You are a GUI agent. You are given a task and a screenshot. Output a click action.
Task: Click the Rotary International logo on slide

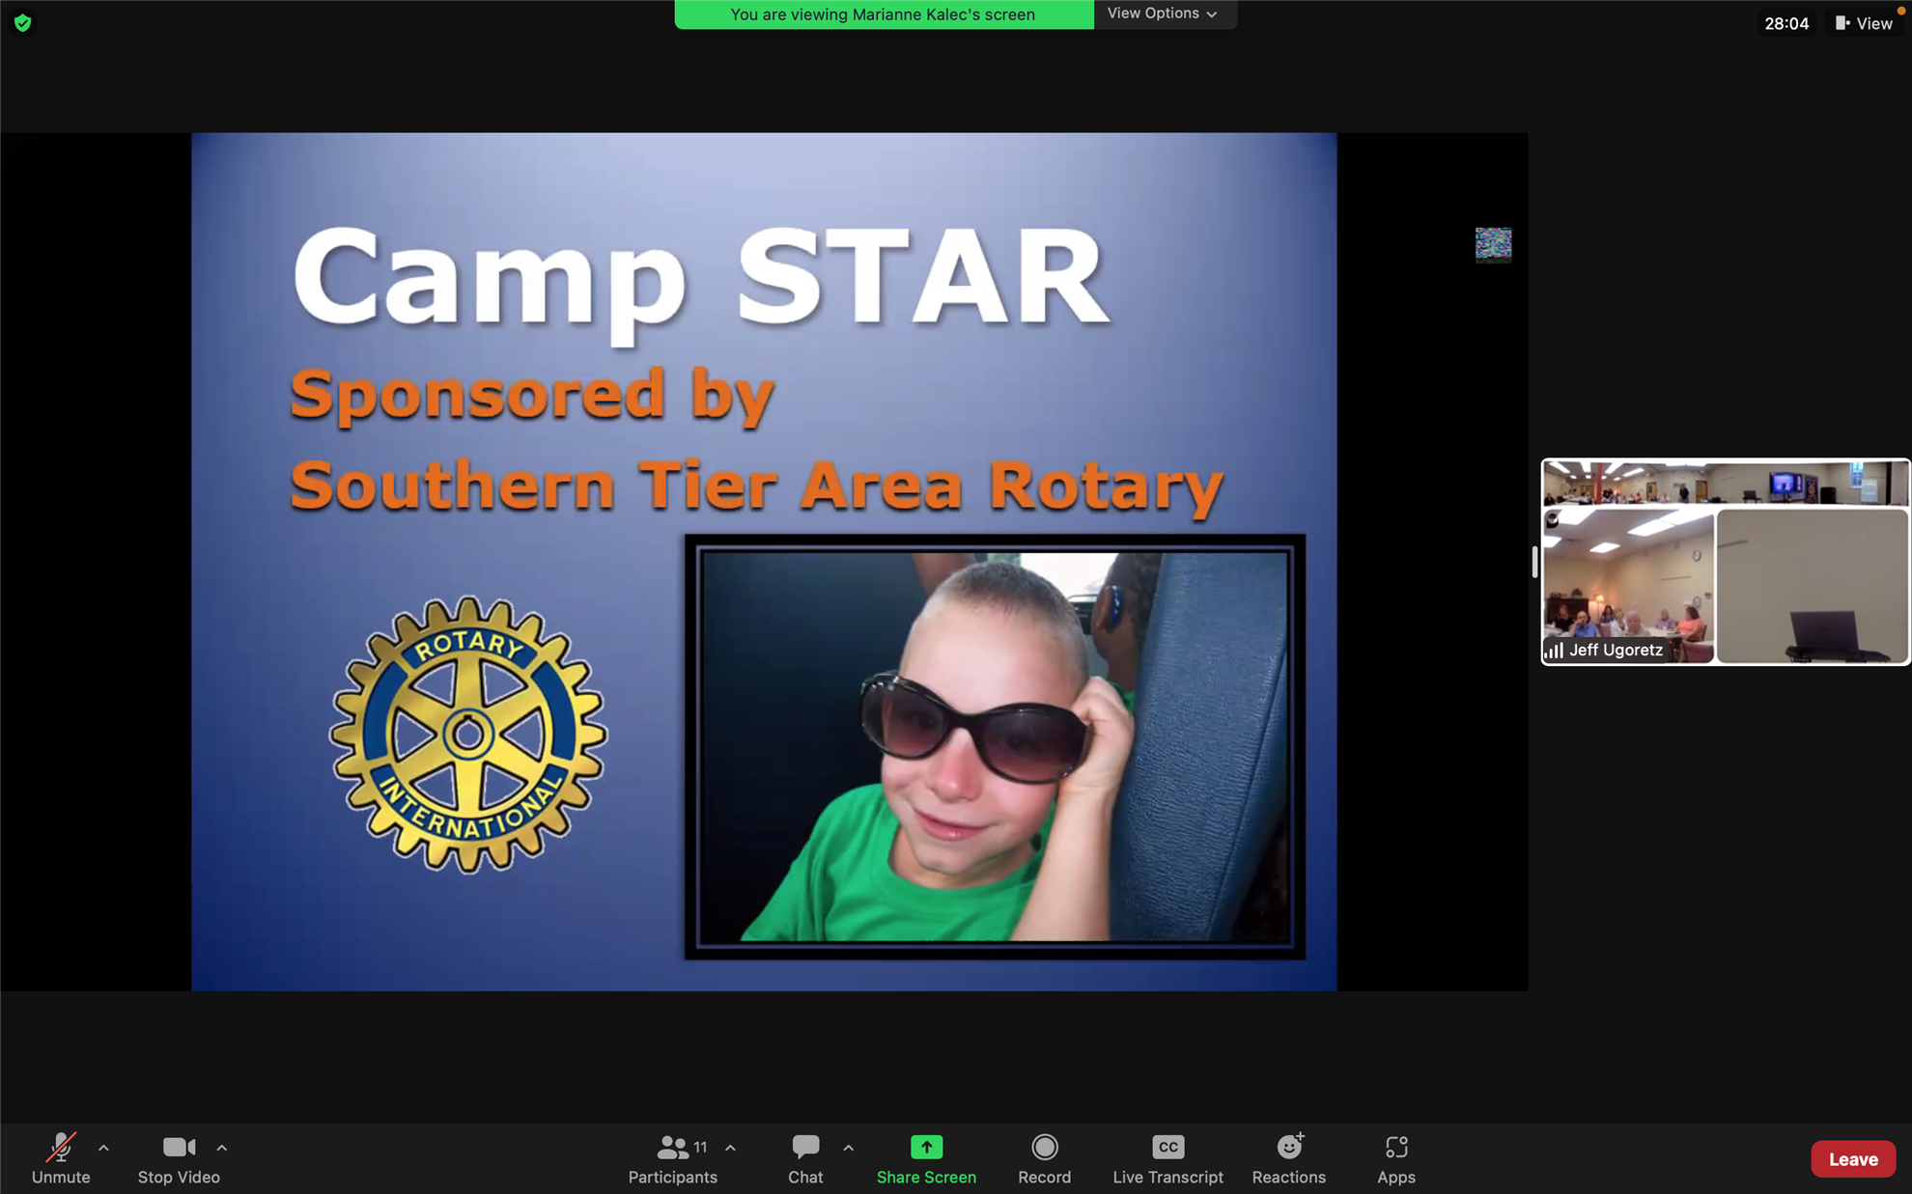468,735
